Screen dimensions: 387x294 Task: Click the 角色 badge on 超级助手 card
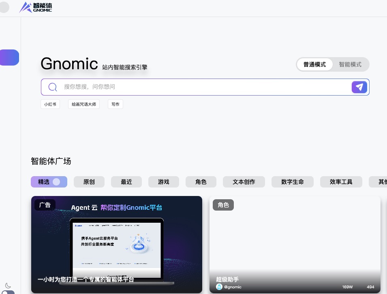click(x=223, y=205)
